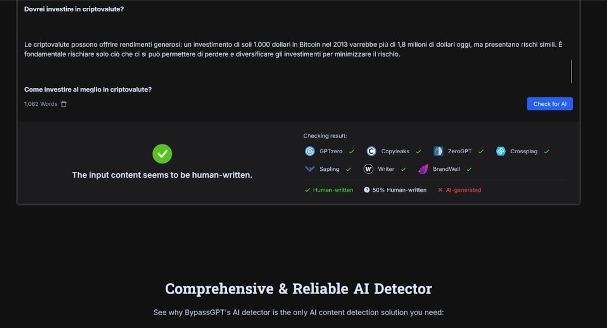Screen dimensions: 610x328
Task: Click the green checkmark beside GPTzero
Action: point(351,152)
